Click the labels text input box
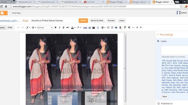 tap(174, 50)
